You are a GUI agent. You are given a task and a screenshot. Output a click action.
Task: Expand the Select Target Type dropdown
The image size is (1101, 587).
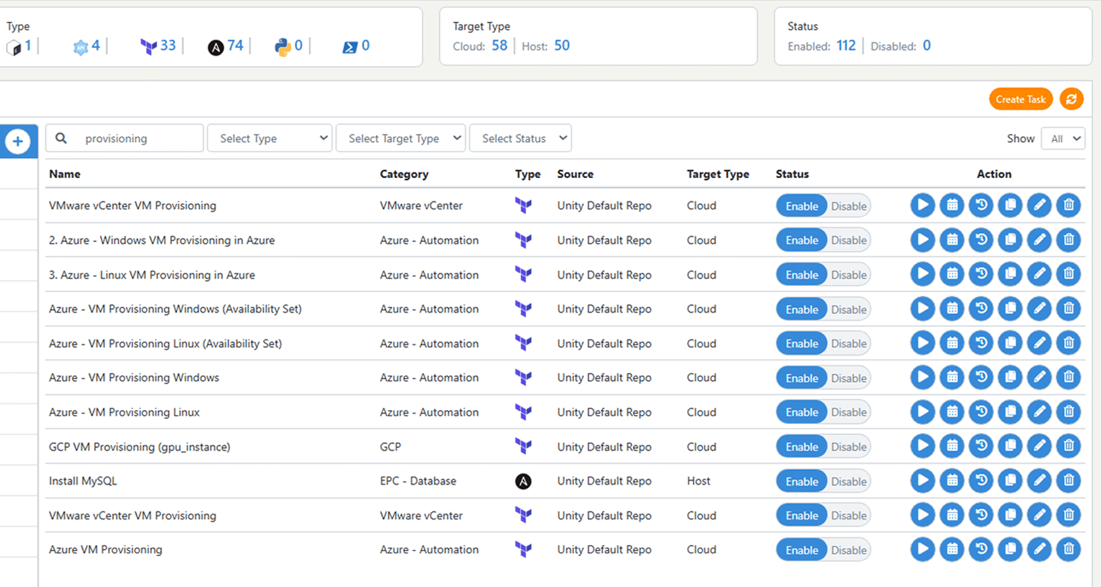coord(400,138)
